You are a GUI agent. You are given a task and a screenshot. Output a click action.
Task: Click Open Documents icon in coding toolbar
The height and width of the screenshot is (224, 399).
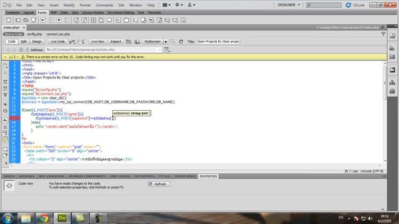point(6,65)
